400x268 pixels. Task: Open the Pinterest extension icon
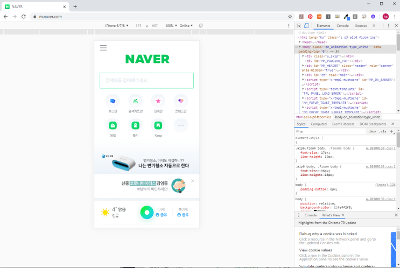tap(310, 17)
